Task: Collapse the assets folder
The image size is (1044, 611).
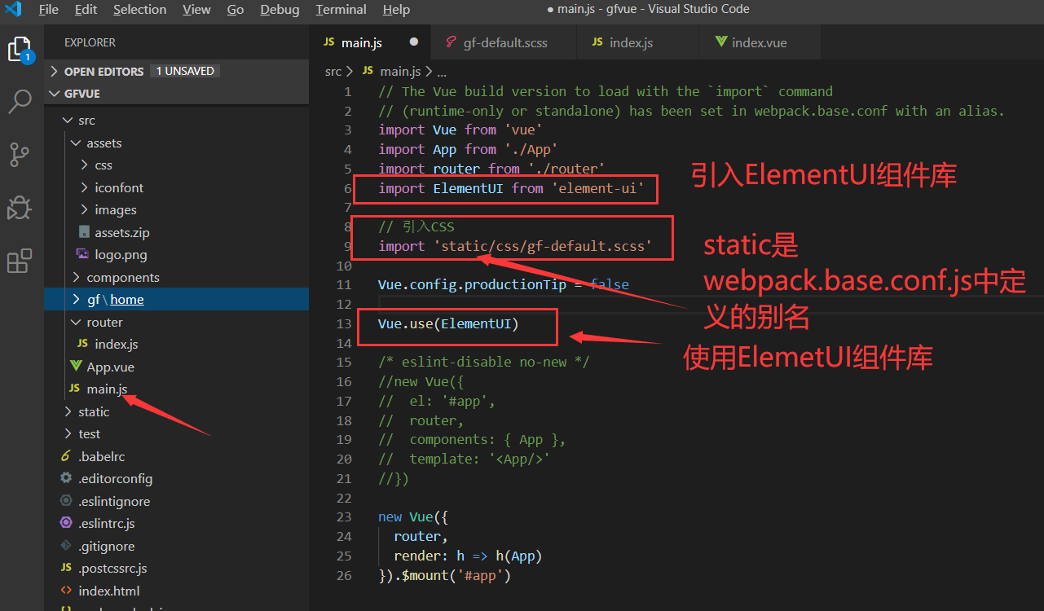Action: point(104,143)
